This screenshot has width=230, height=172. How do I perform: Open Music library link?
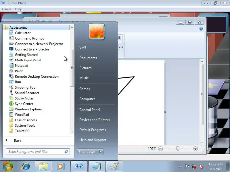click(84, 78)
